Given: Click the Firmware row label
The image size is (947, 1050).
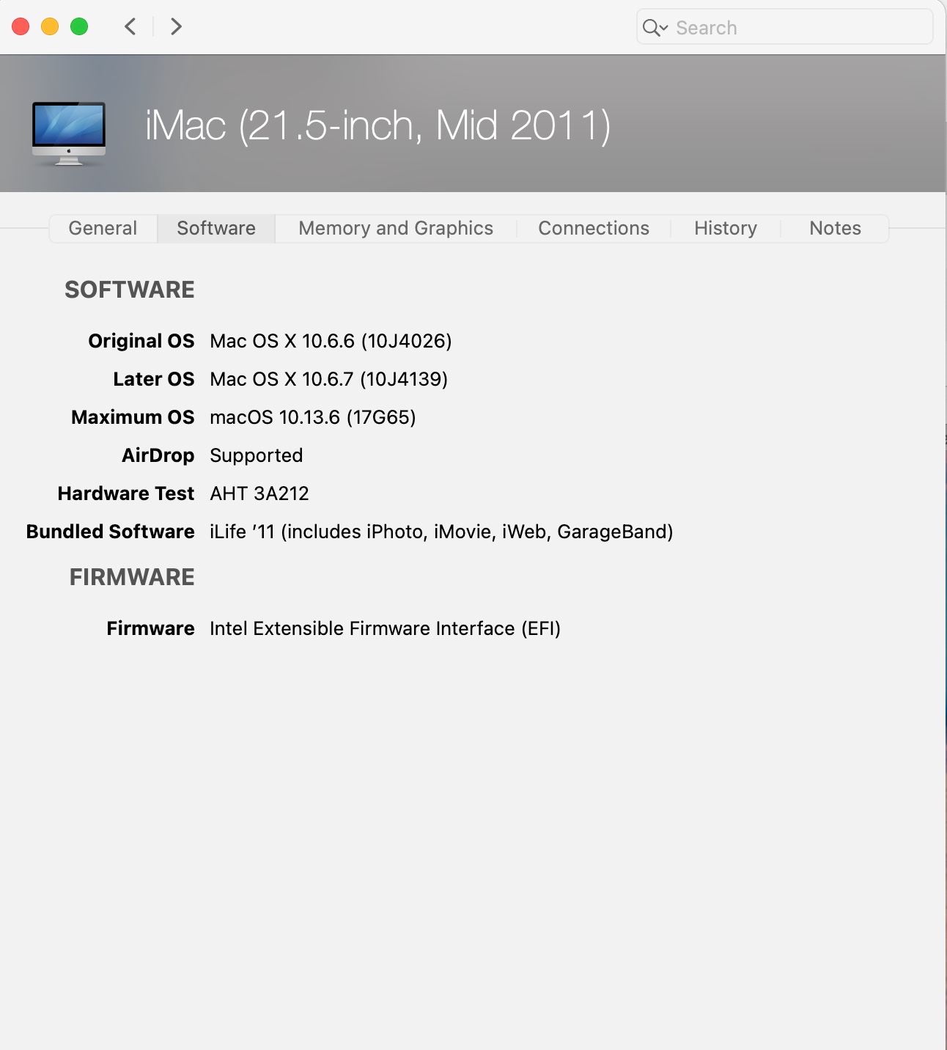Looking at the screenshot, I should coord(151,628).
